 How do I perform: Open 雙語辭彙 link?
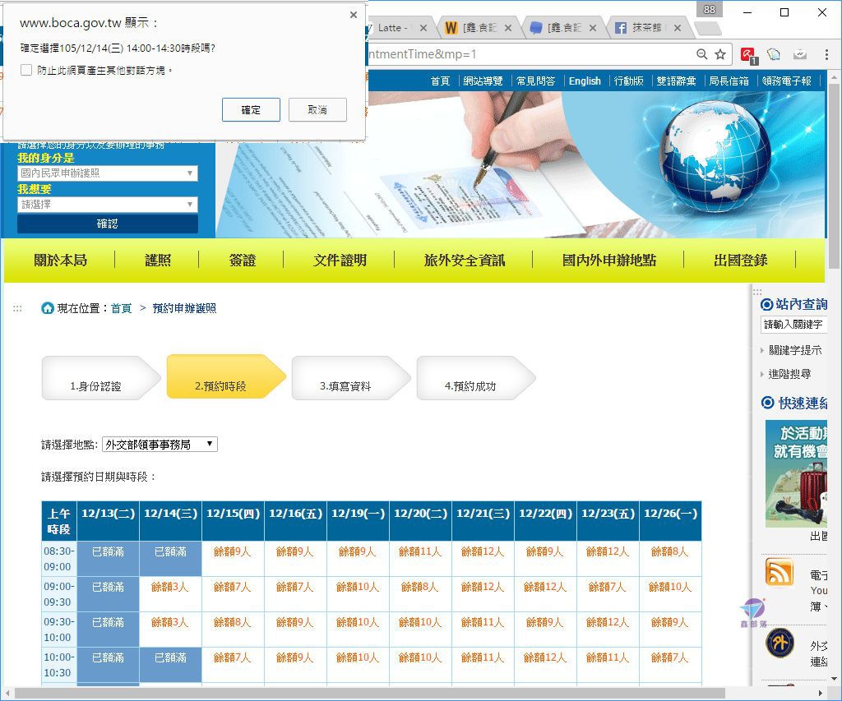pyautogui.click(x=676, y=81)
